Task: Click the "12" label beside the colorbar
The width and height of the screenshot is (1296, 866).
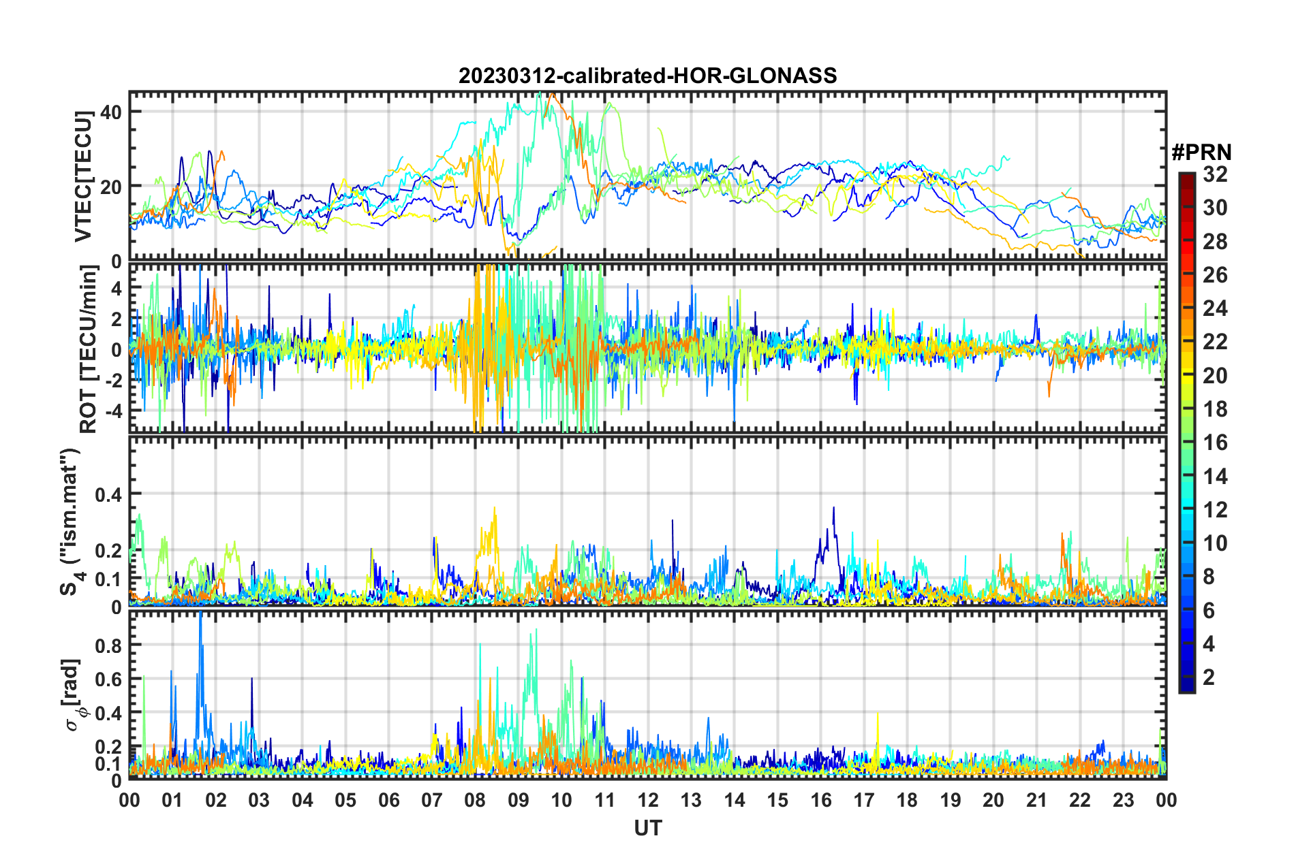Action: [1215, 510]
